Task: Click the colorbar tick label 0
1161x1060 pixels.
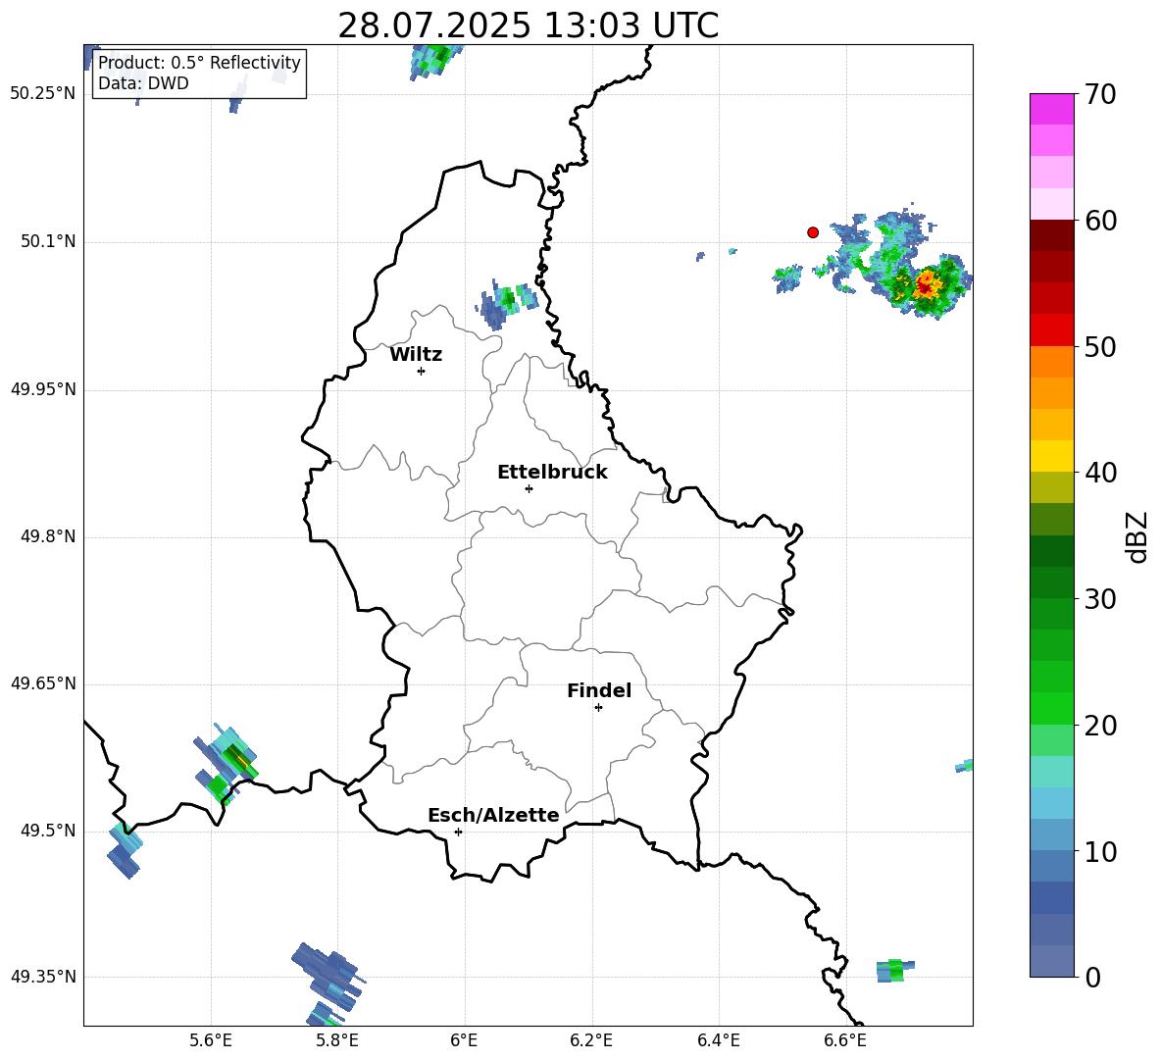Action: coord(1092,977)
